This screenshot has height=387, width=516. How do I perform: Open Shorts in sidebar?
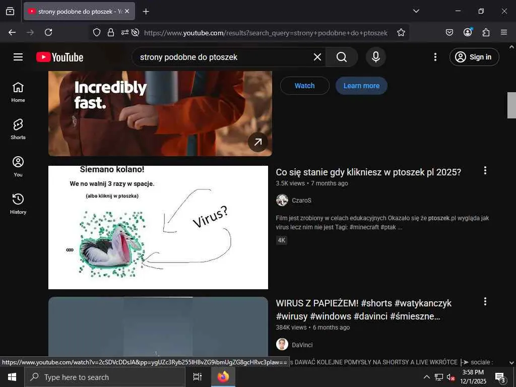pyautogui.click(x=18, y=130)
